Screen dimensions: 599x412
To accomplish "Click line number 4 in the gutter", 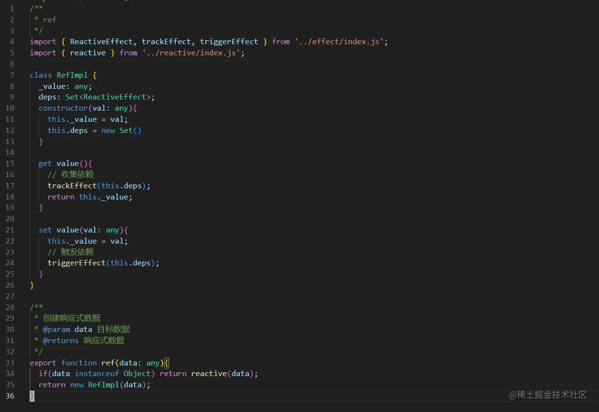I will 12,42.
